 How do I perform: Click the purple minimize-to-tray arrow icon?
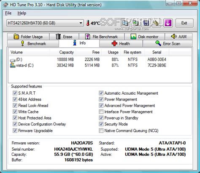pyautogui.click(x=168, y=23)
